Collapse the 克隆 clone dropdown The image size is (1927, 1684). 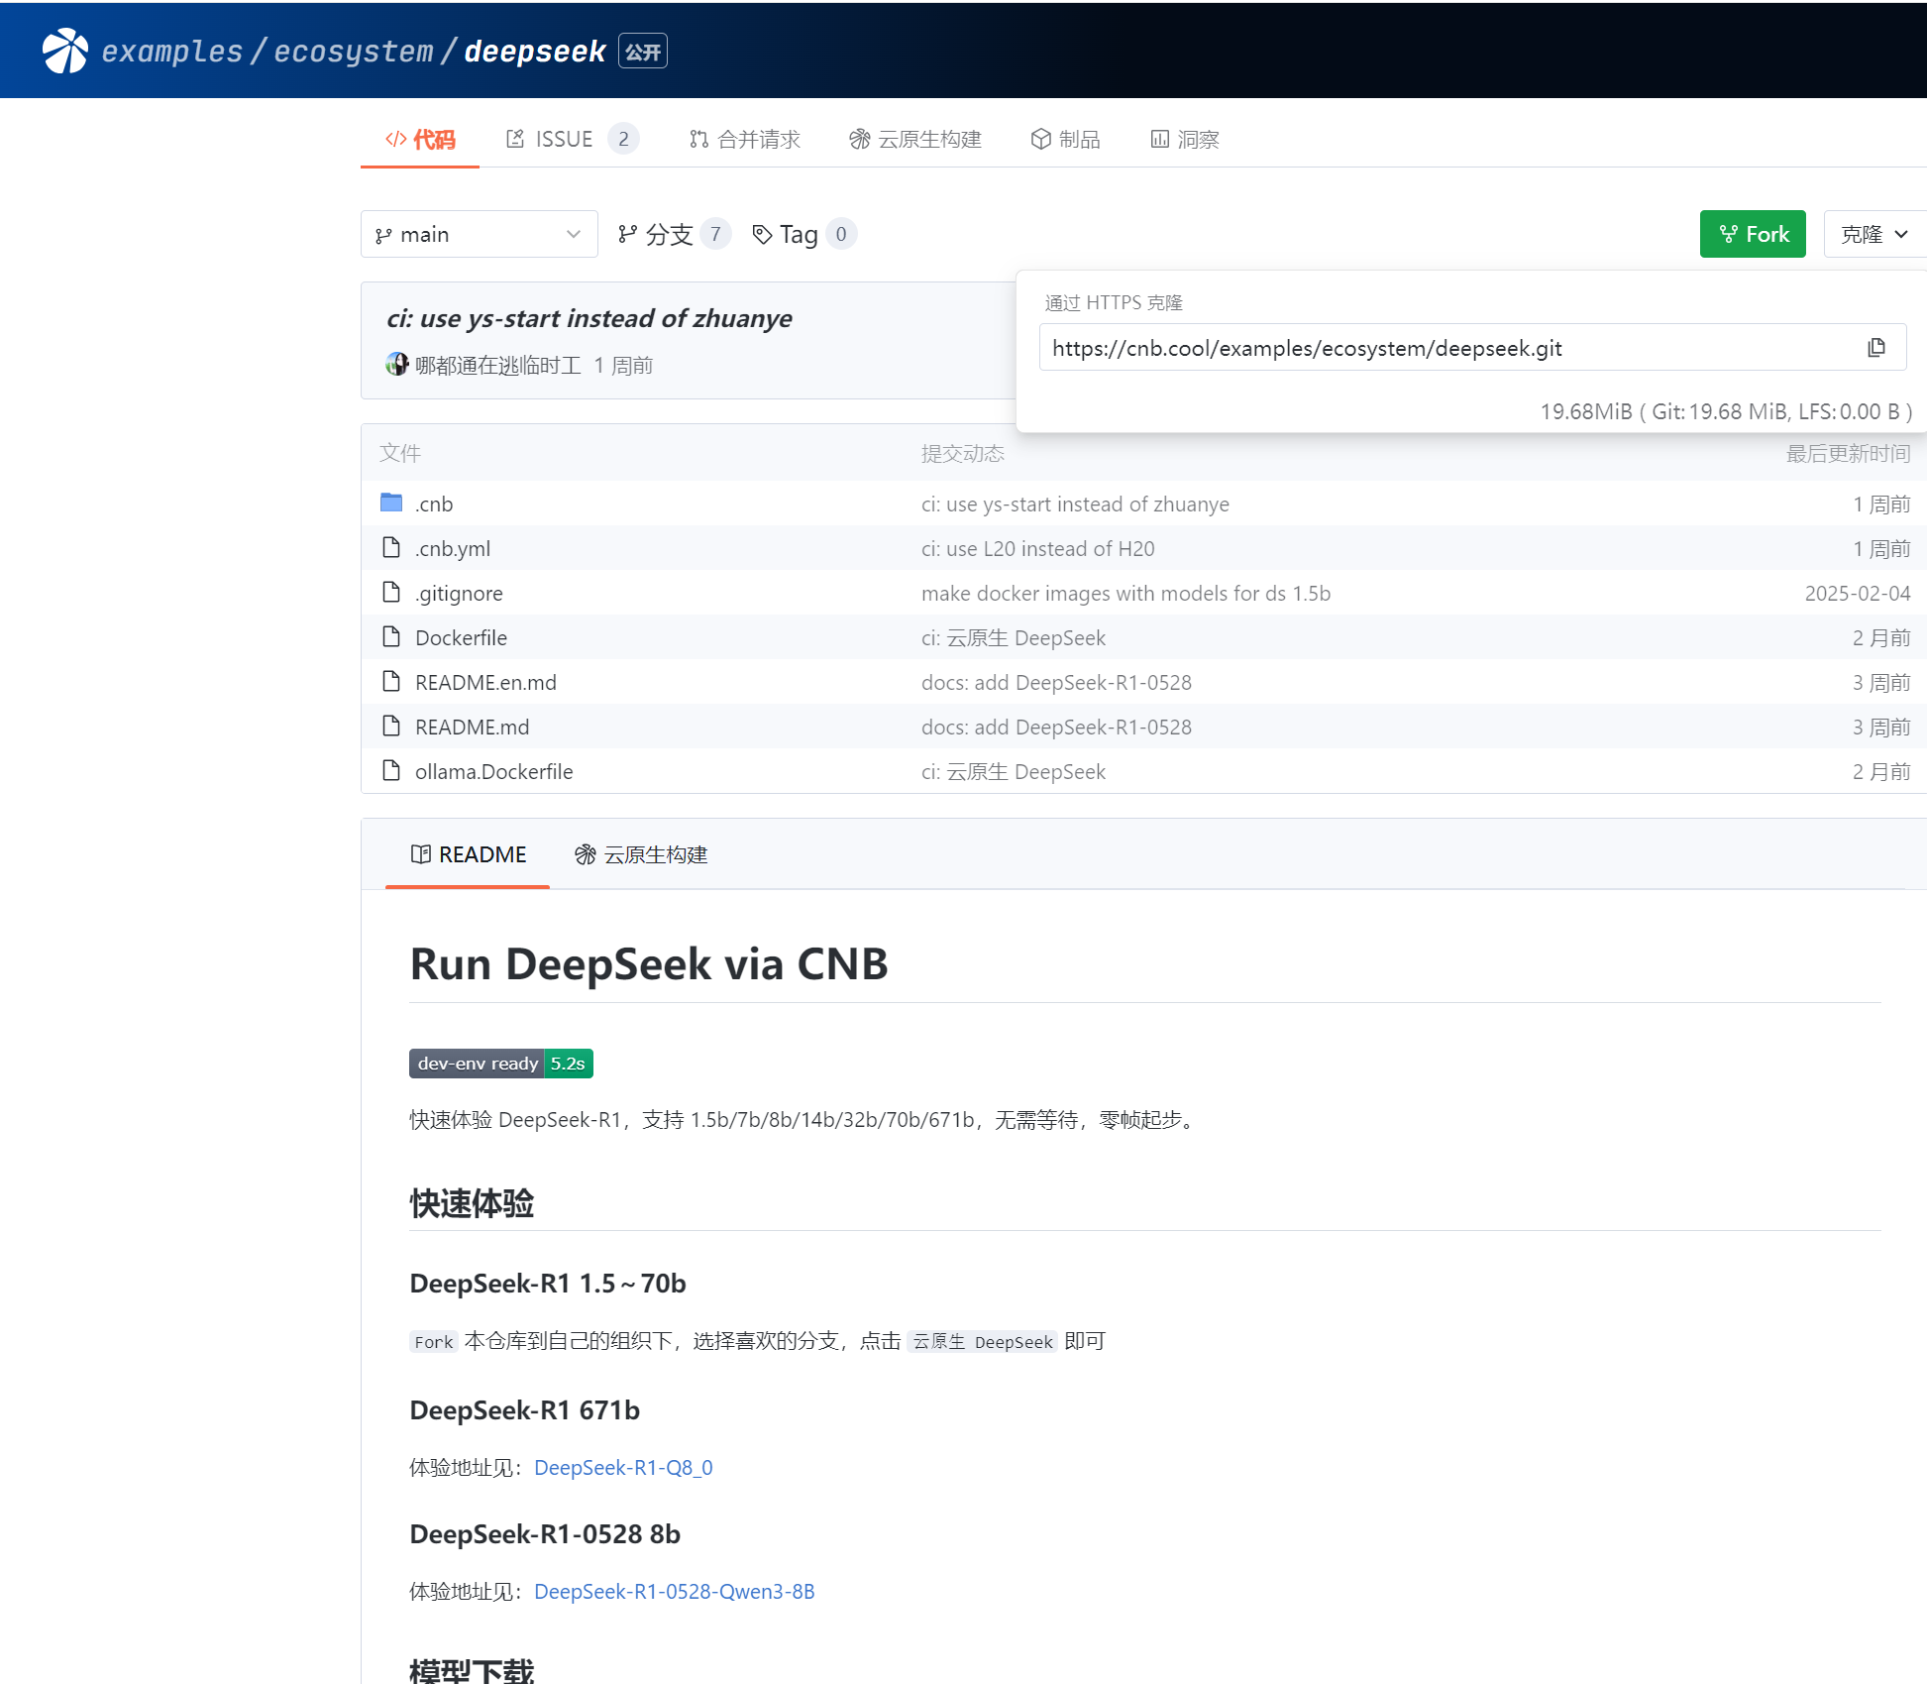click(1873, 234)
